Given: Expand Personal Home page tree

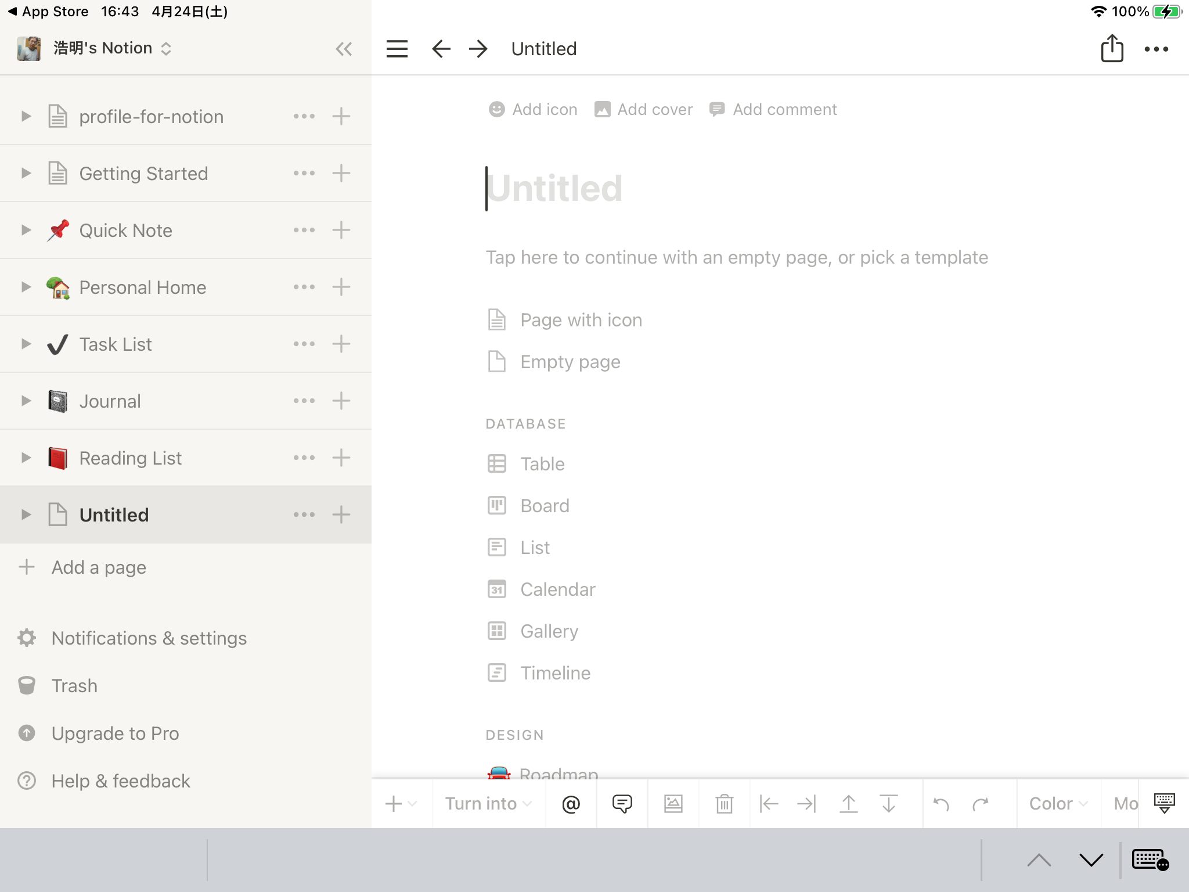Looking at the screenshot, I should [x=26, y=287].
